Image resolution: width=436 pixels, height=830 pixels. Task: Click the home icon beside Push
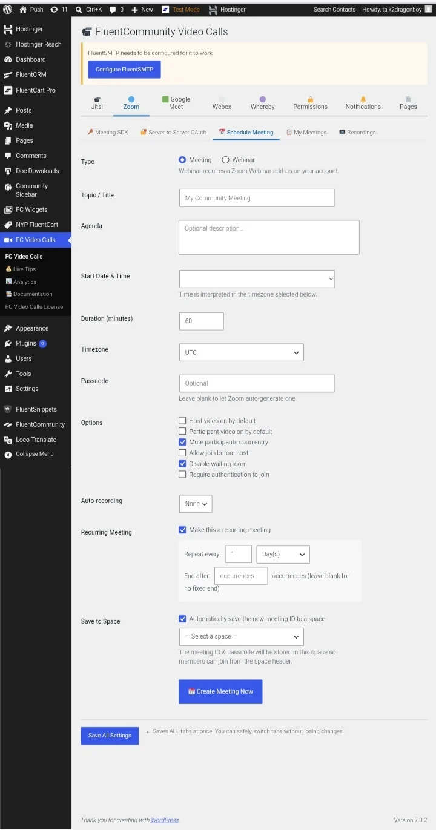(23, 10)
